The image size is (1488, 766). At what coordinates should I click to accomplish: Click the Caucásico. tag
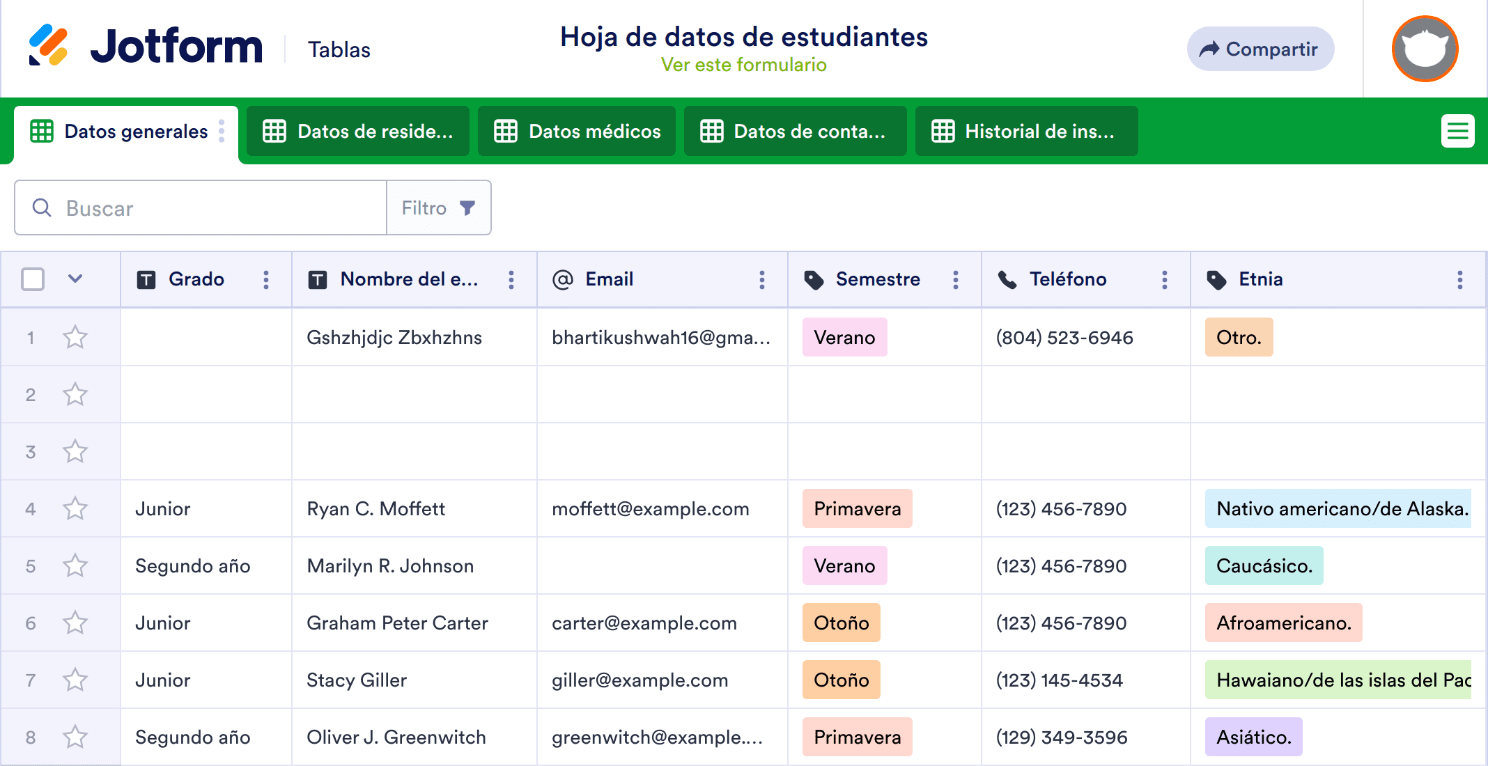click(1264, 565)
